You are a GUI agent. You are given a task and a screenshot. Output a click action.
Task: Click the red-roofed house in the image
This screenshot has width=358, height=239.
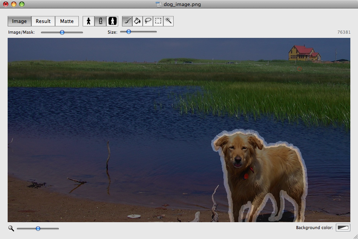tap(304, 53)
